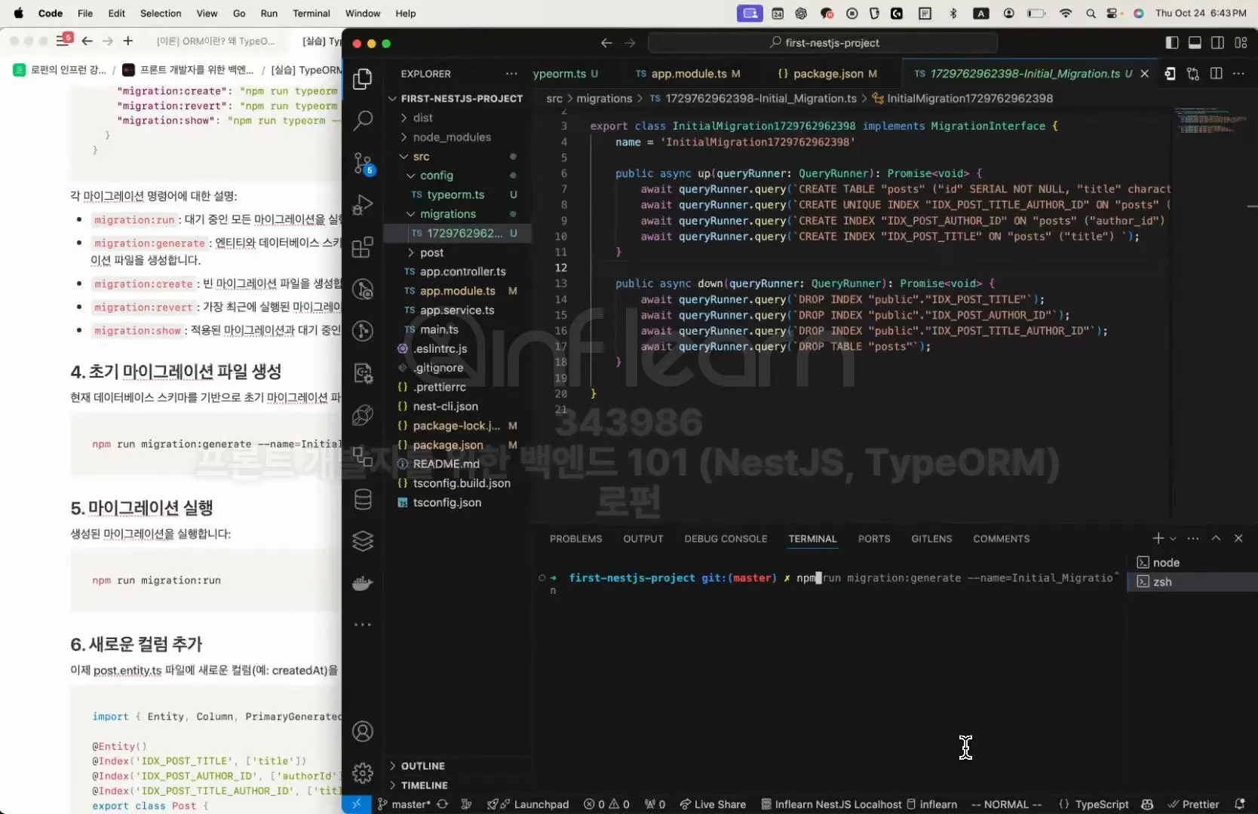Viewport: 1258px width, 814px height.
Task: Open the GITLENS panel tab
Action: click(x=931, y=539)
